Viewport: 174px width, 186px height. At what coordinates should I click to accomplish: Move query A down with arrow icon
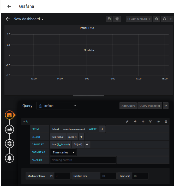tap(135, 121)
